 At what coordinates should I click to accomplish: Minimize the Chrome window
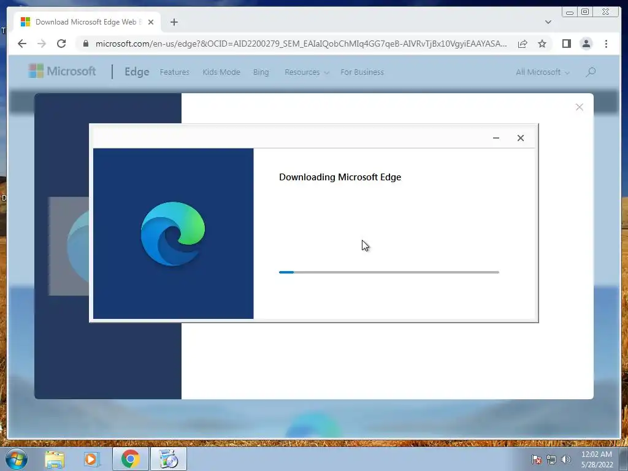(570, 12)
